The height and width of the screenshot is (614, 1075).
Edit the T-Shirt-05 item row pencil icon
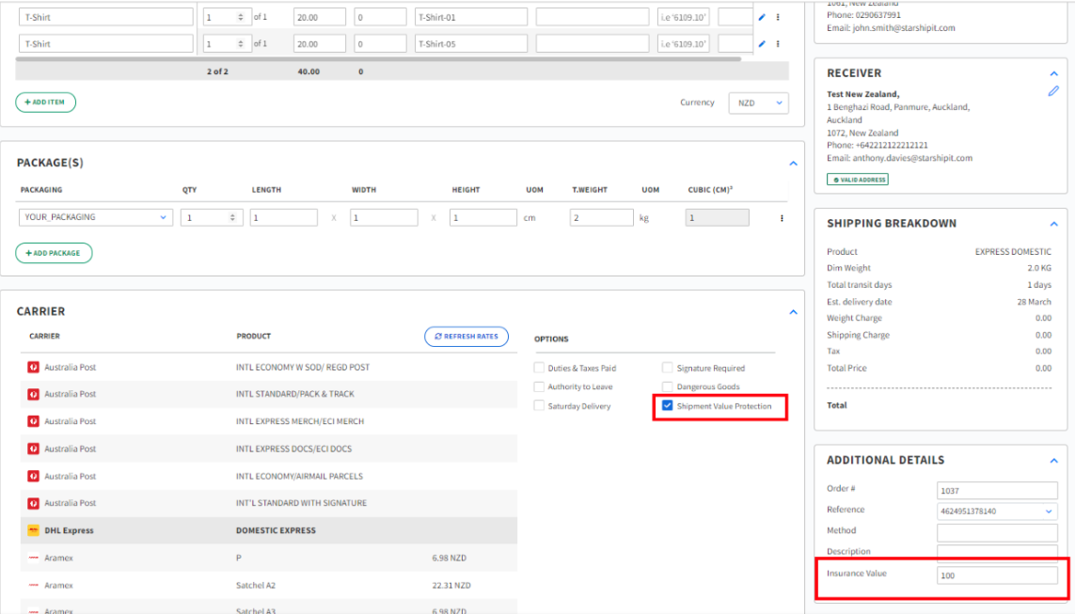pyautogui.click(x=762, y=44)
